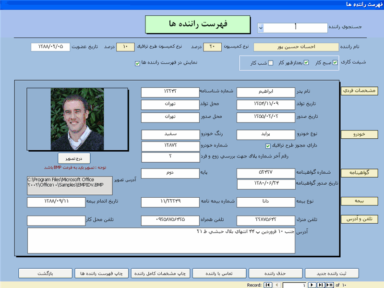Screen dimensions: 384x288
Task: Click the شماره شناسنامه field
Action: [x=170, y=92]
